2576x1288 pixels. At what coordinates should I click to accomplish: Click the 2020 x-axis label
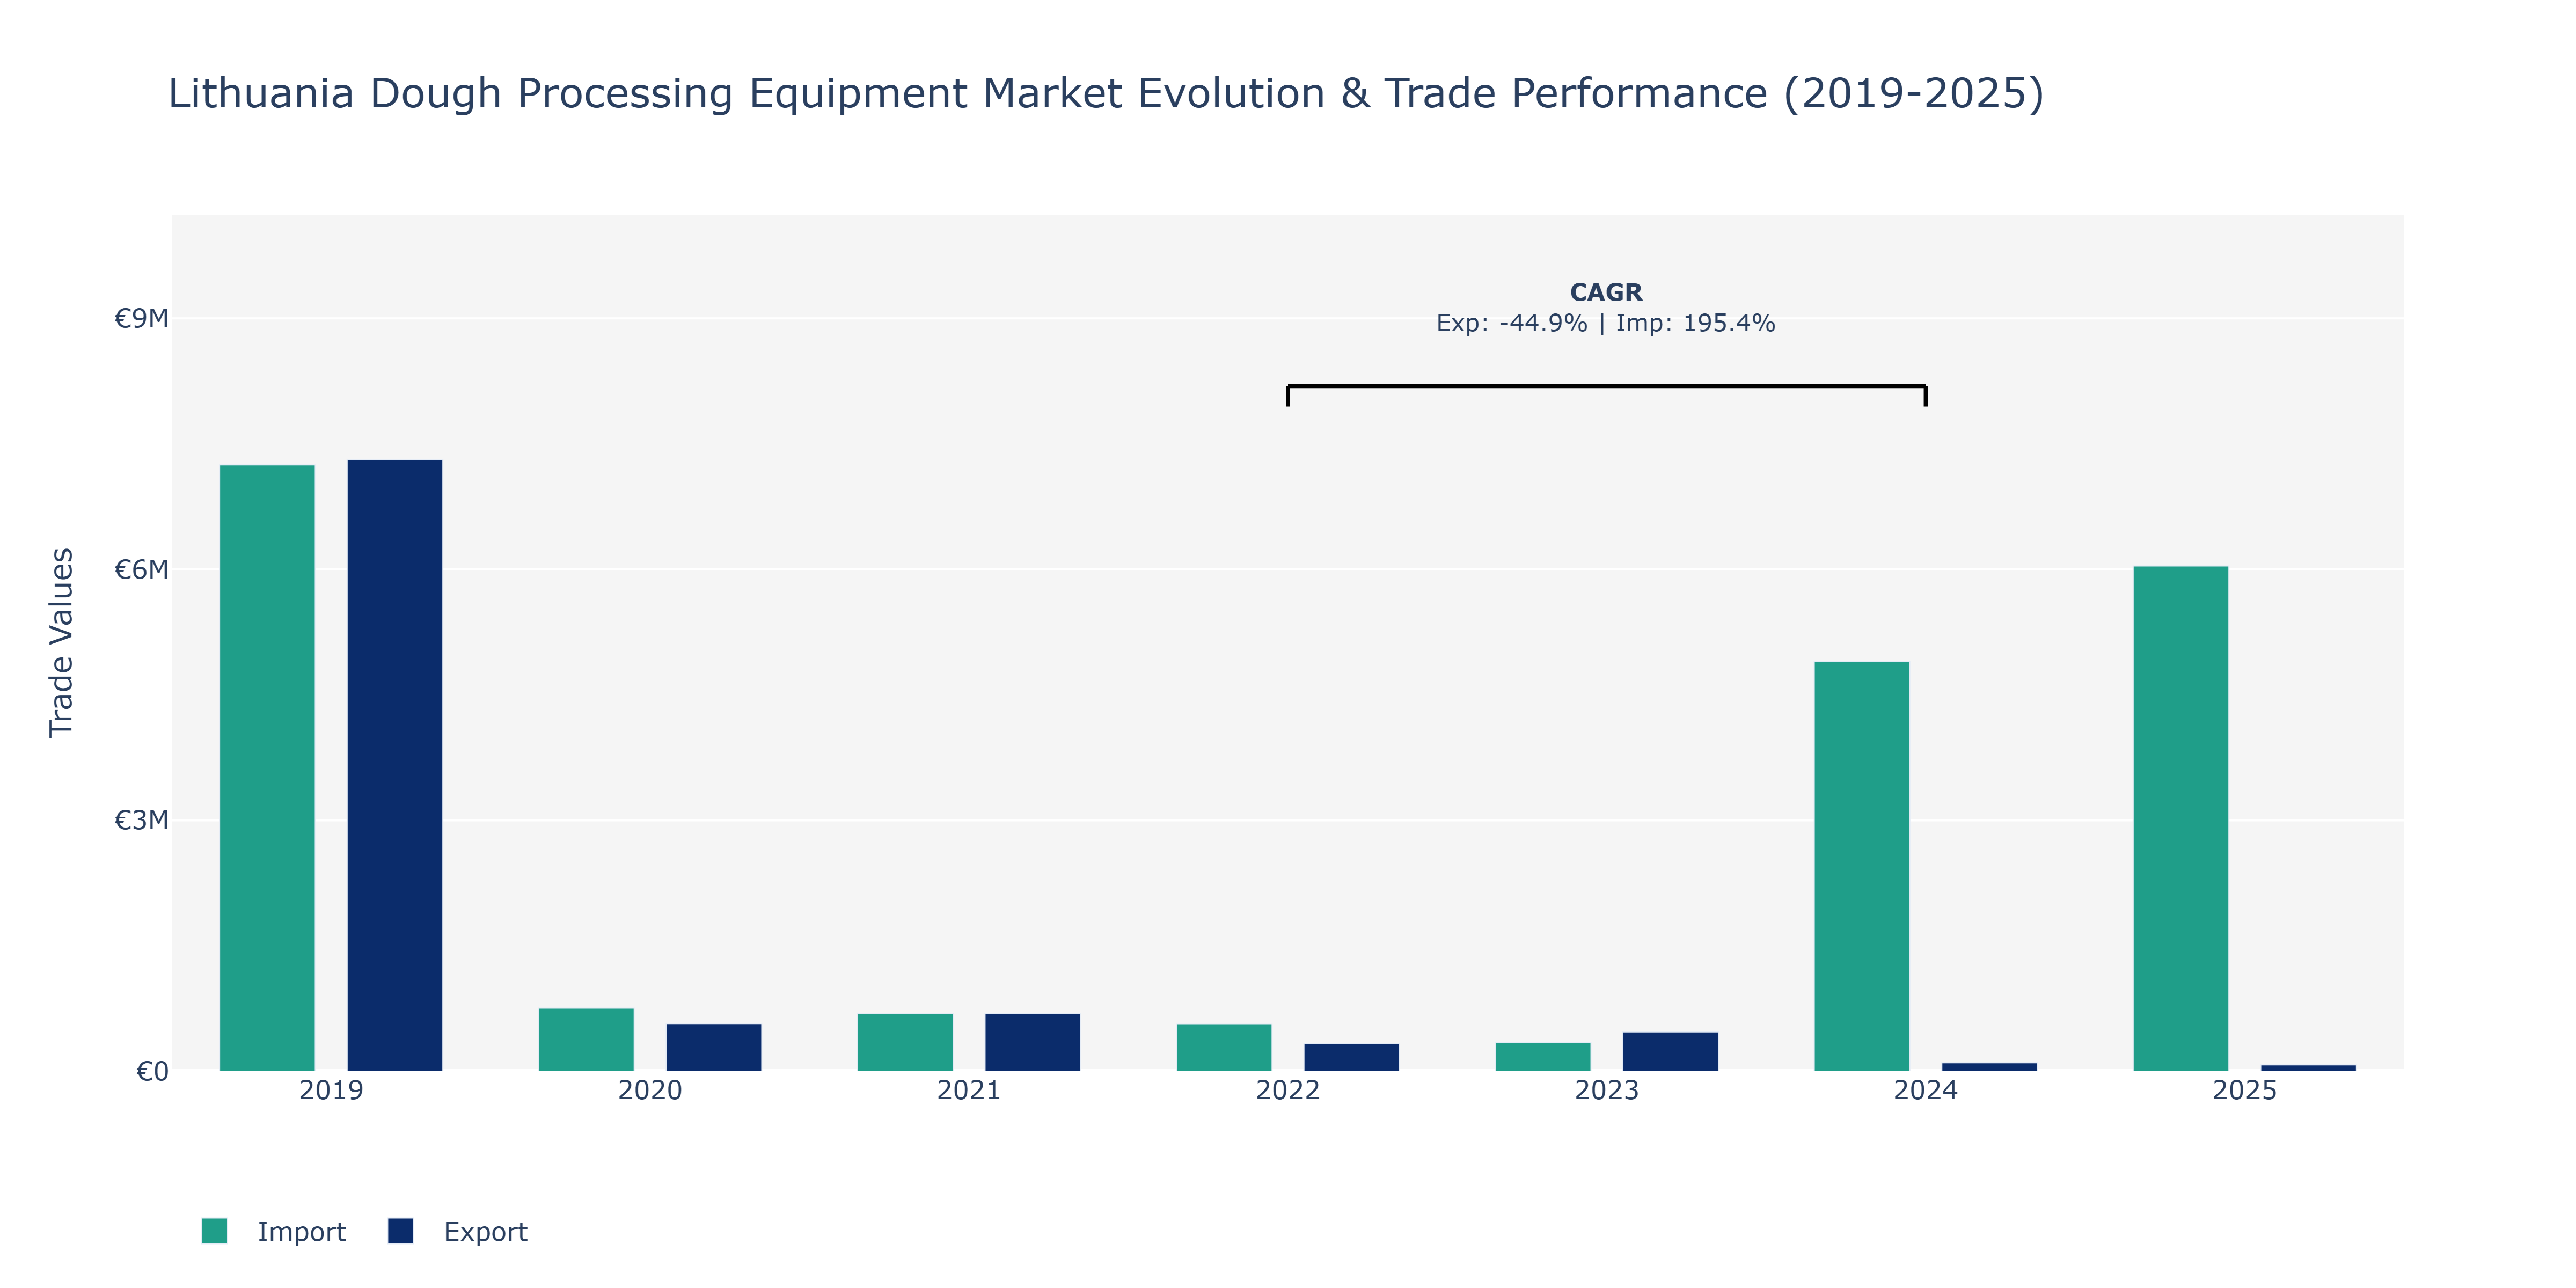(650, 1090)
